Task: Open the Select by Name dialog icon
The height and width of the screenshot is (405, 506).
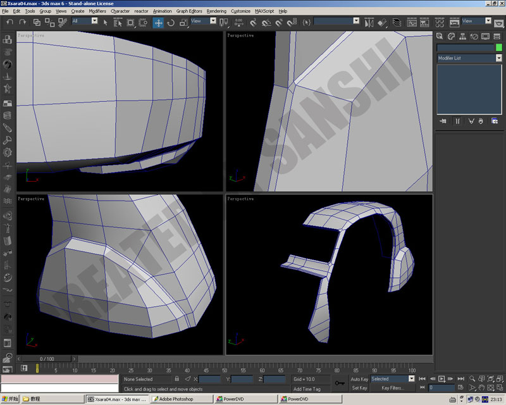Action: 118,23
